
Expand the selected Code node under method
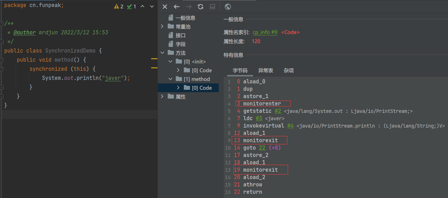click(x=178, y=88)
